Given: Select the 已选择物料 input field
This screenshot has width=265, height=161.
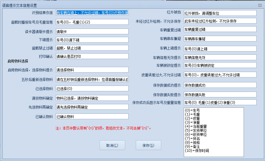Looking at the screenshot, I should 92,88.
